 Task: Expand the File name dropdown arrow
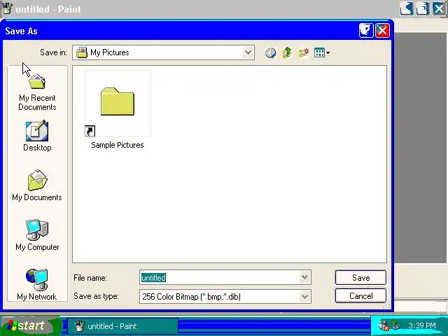click(304, 277)
